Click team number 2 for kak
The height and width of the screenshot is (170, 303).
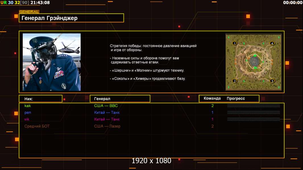tap(213, 106)
